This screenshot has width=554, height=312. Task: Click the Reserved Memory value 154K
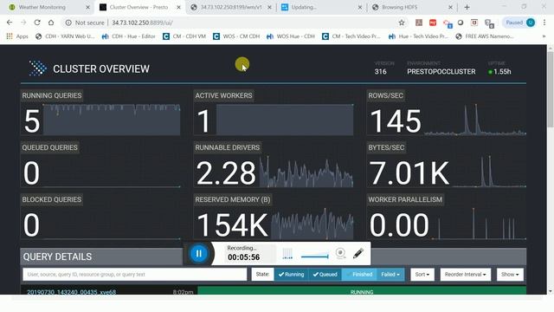pos(232,225)
